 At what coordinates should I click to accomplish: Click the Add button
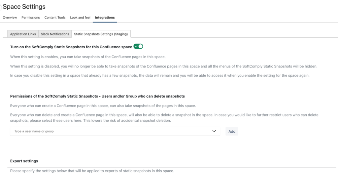pyautogui.click(x=232, y=131)
